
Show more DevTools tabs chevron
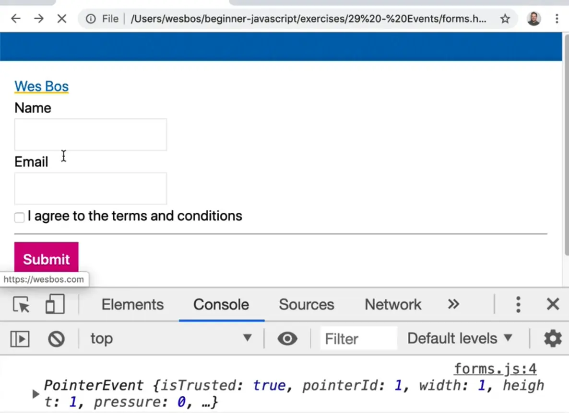pyautogui.click(x=453, y=304)
